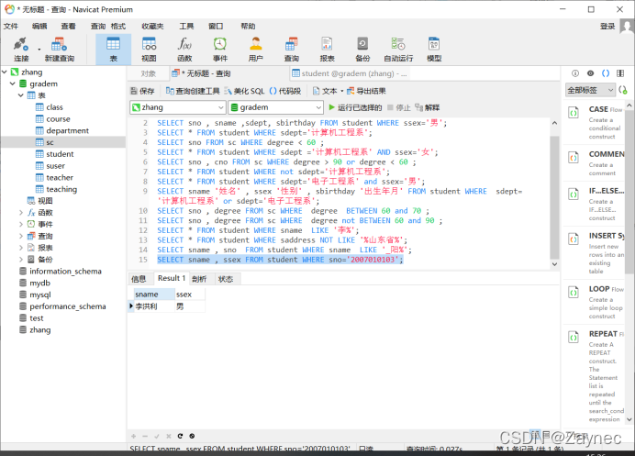The height and width of the screenshot is (456, 635).
Task: Select the student table in tree
Action: pos(60,154)
